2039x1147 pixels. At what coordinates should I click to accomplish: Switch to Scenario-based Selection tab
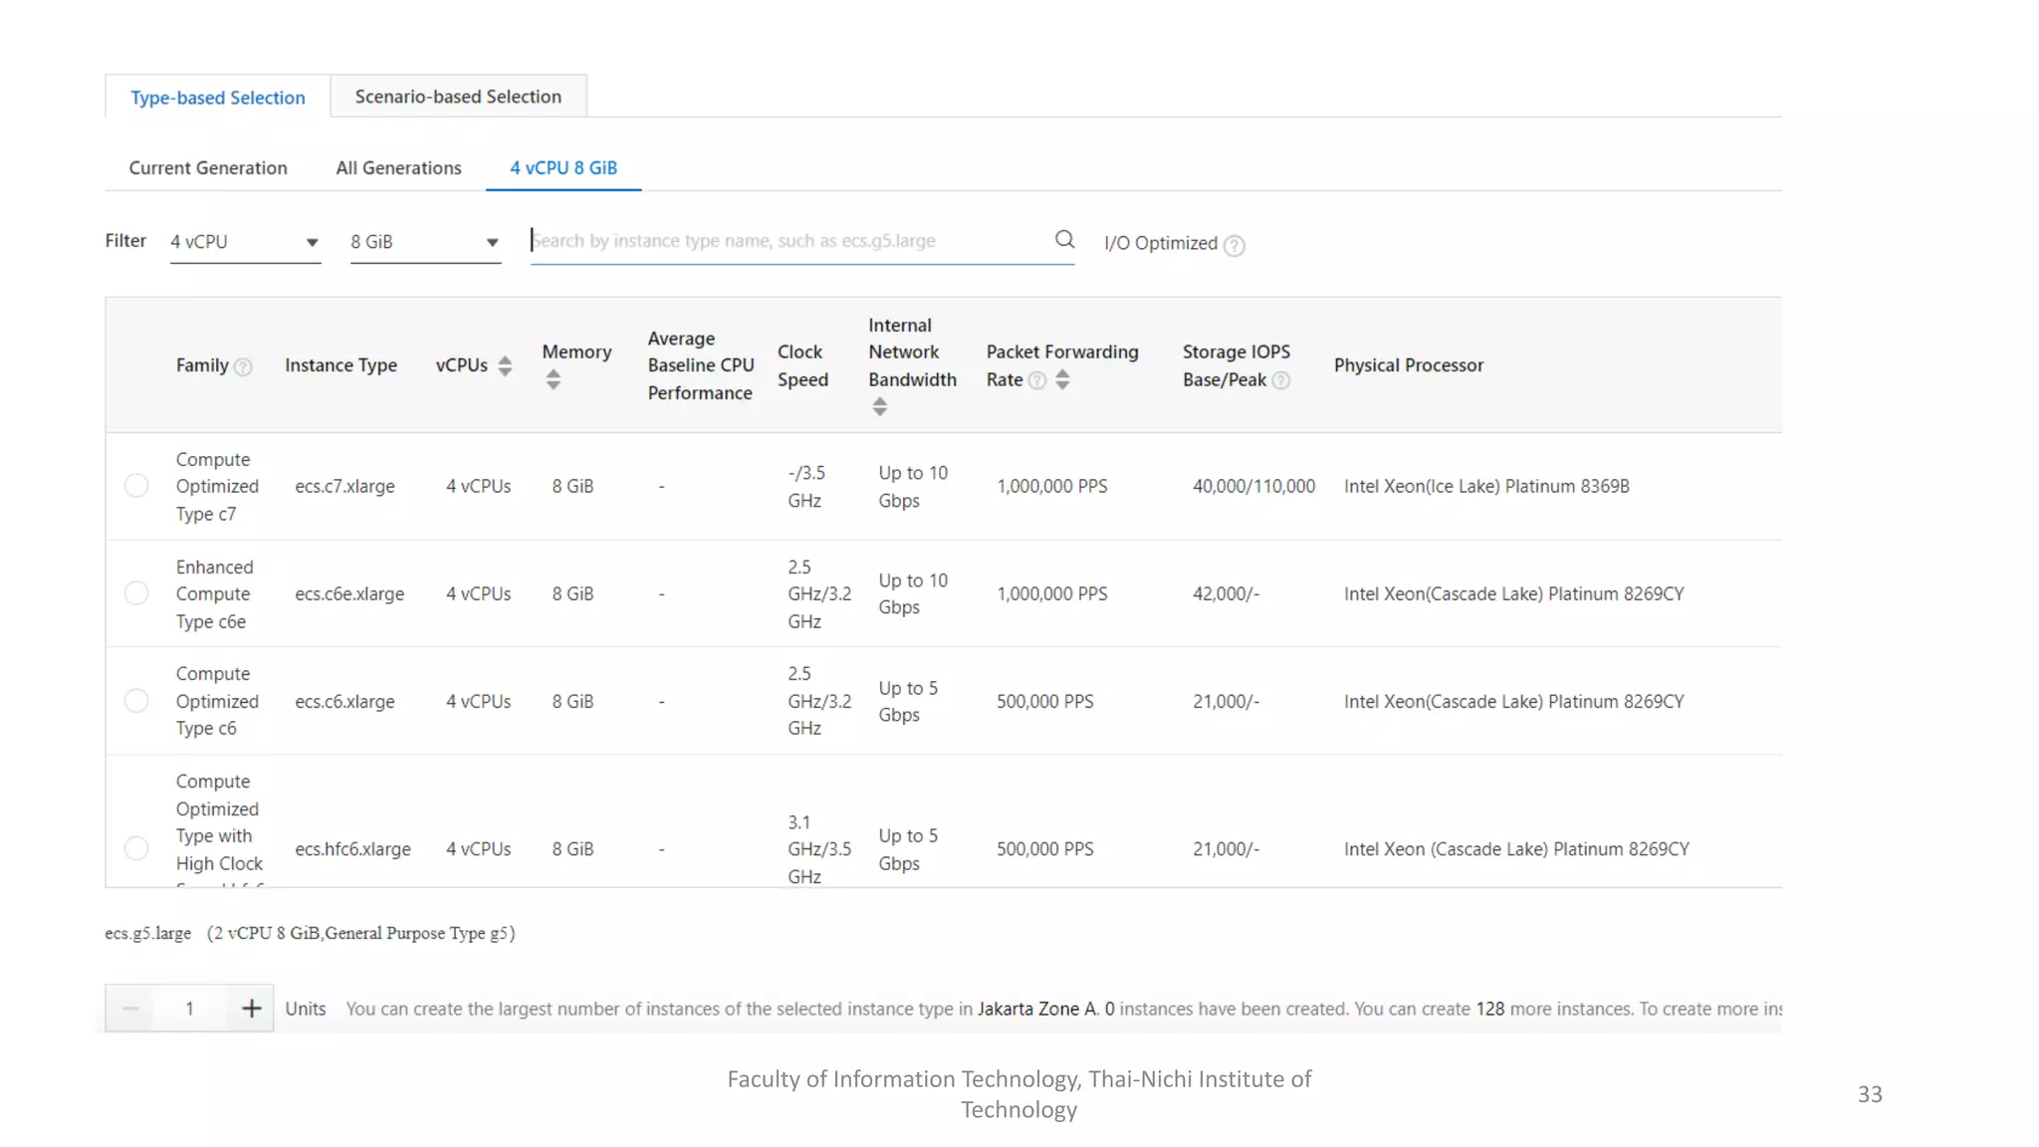[x=458, y=97]
